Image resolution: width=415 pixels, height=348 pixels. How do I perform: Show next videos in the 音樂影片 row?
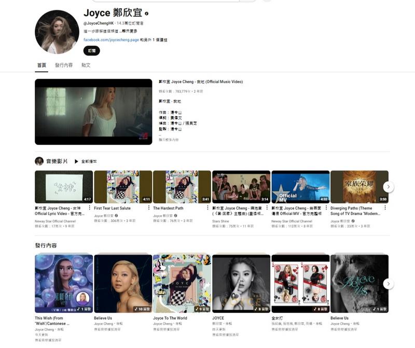pos(388,187)
